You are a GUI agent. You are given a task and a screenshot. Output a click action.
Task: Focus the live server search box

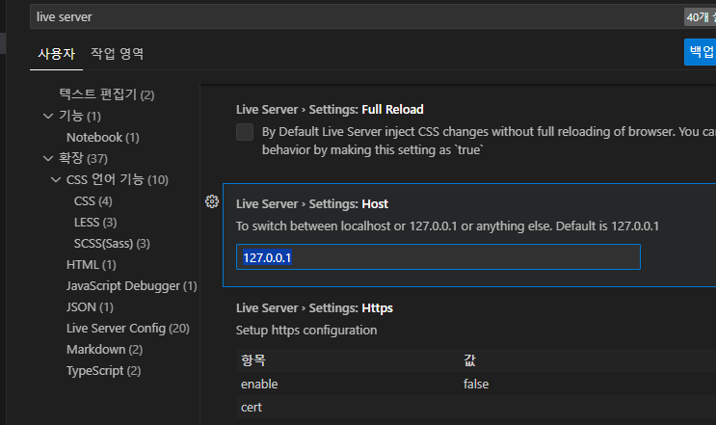pyautogui.click(x=357, y=17)
